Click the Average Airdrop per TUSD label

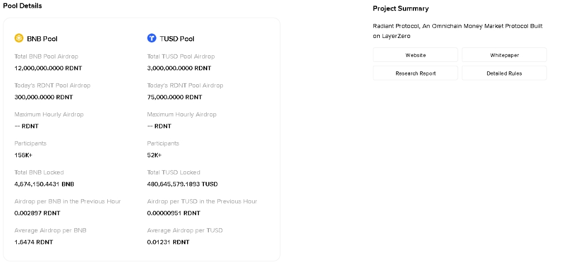(185, 230)
